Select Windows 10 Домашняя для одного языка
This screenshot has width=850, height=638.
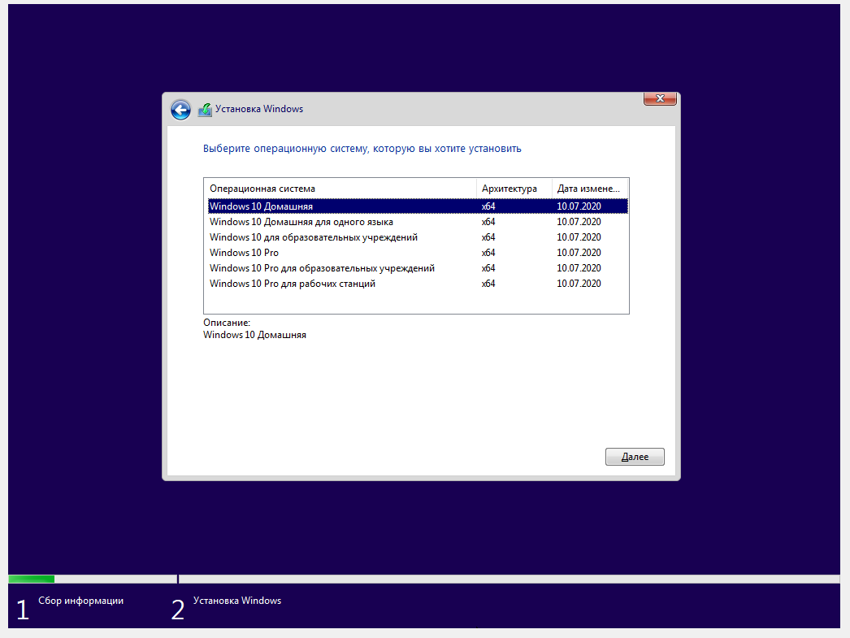coord(418,222)
